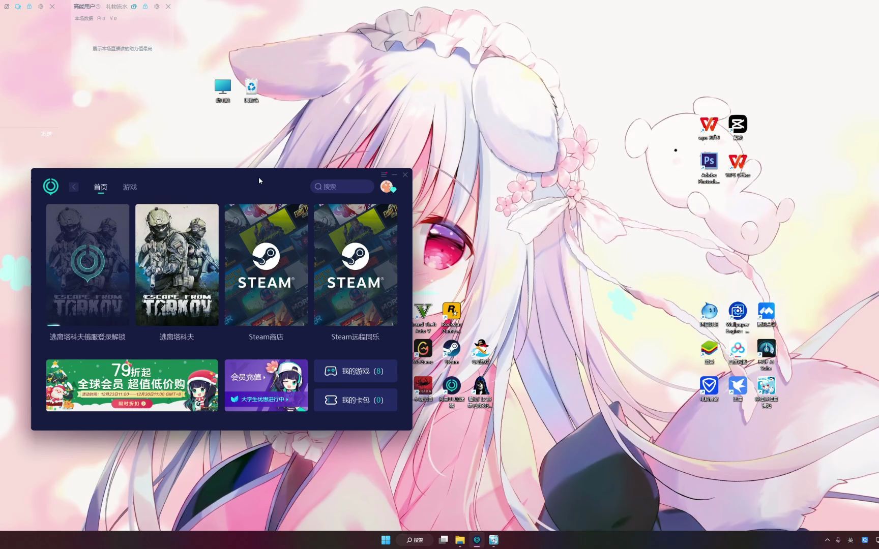Select the 逃离塔科夫 game cover
879x549 pixels.
click(x=177, y=265)
